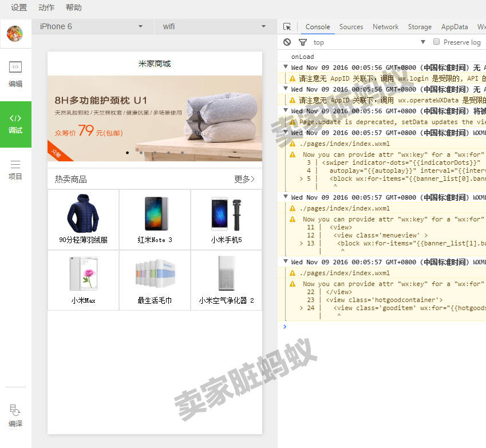Switch to the Network tab

[x=386, y=27]
